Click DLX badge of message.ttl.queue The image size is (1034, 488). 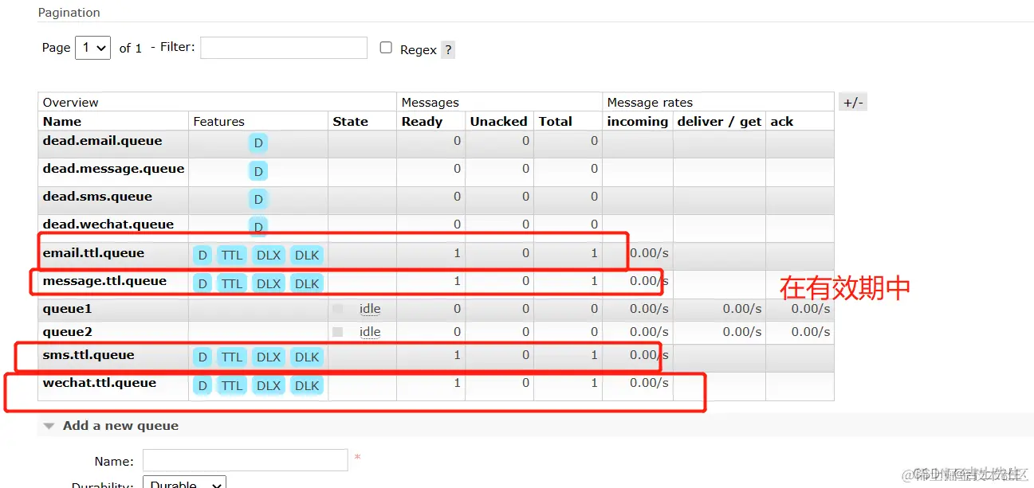[269, 283]
